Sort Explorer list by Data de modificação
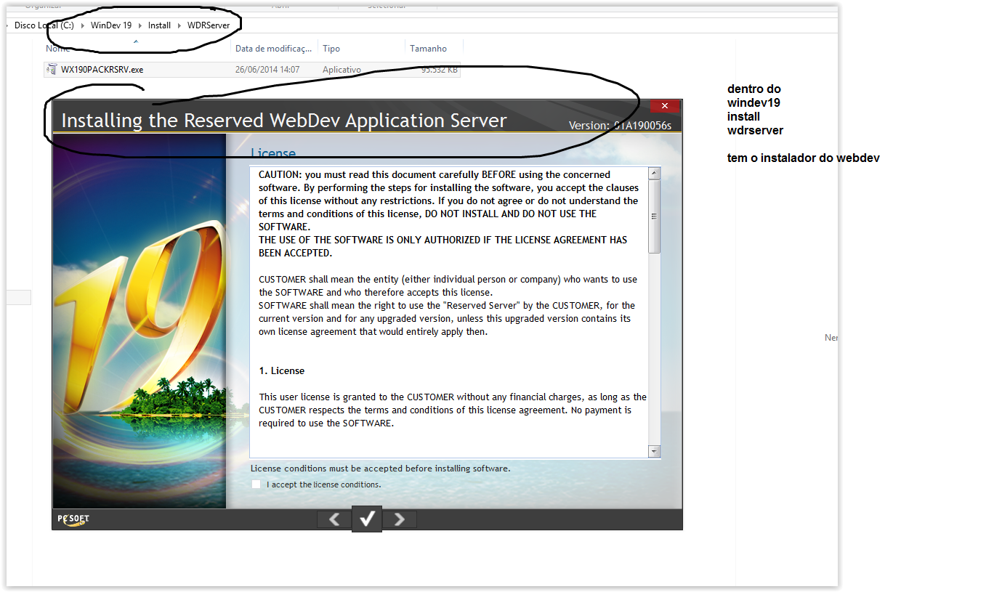This screenshot has height=592, width=1002. pyautogui.click(x=273, y=49)
